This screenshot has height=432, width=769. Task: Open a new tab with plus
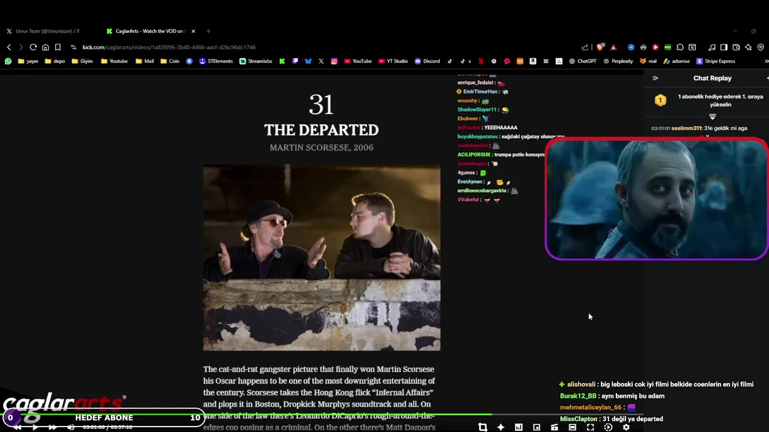pos(208,31)
